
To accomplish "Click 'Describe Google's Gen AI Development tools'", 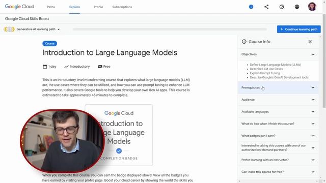I will coord(279,77).
